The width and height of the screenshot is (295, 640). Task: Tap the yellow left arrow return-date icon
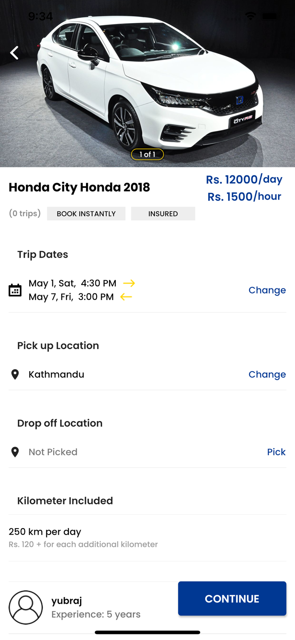[x=126, y=297]
